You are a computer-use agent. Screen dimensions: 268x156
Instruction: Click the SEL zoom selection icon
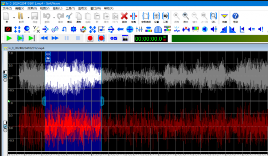click(x=213, y=16)
